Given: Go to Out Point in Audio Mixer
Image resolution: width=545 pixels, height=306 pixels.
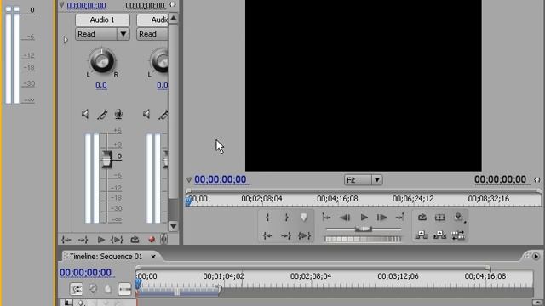Looking at the screenshot, I should coord(83,240).
